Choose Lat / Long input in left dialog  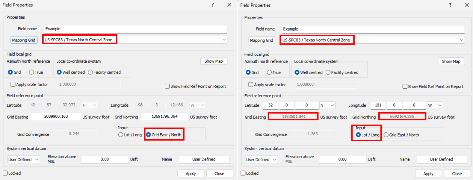pyautogui.click(x=121, y=135)
